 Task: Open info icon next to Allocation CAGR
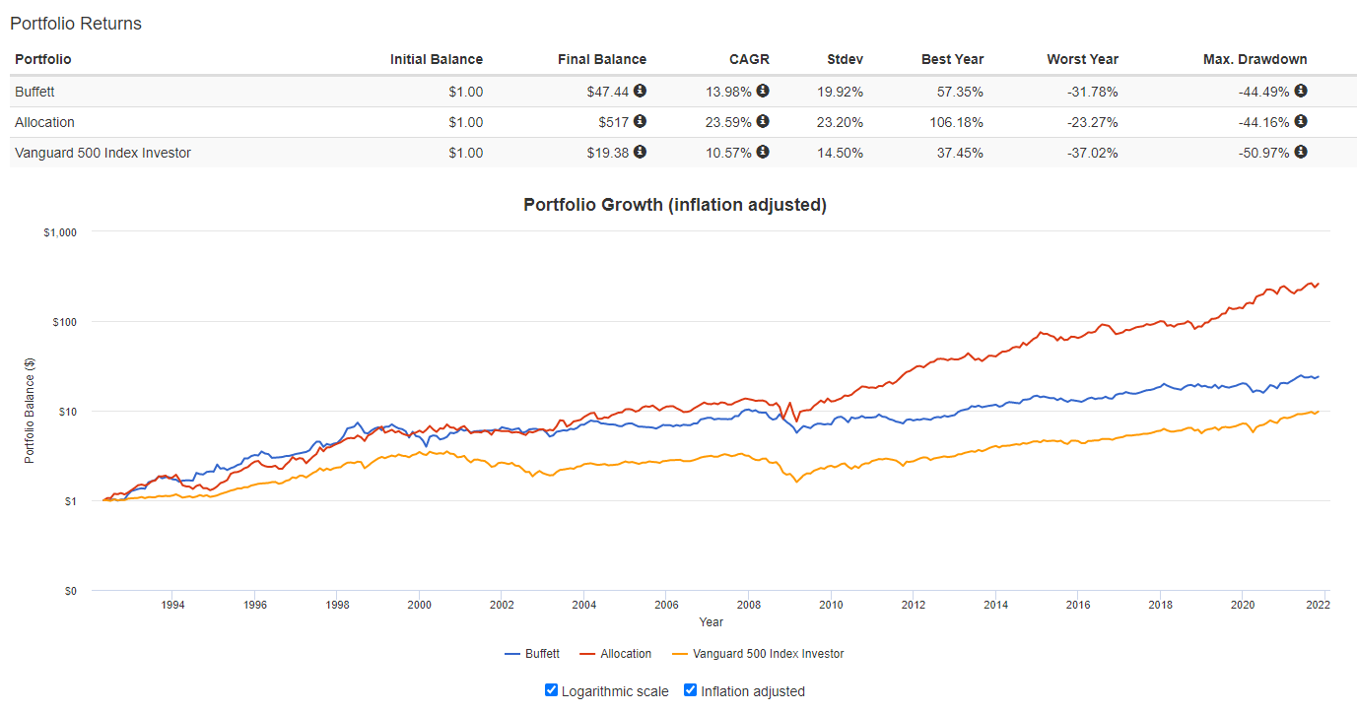763,121
